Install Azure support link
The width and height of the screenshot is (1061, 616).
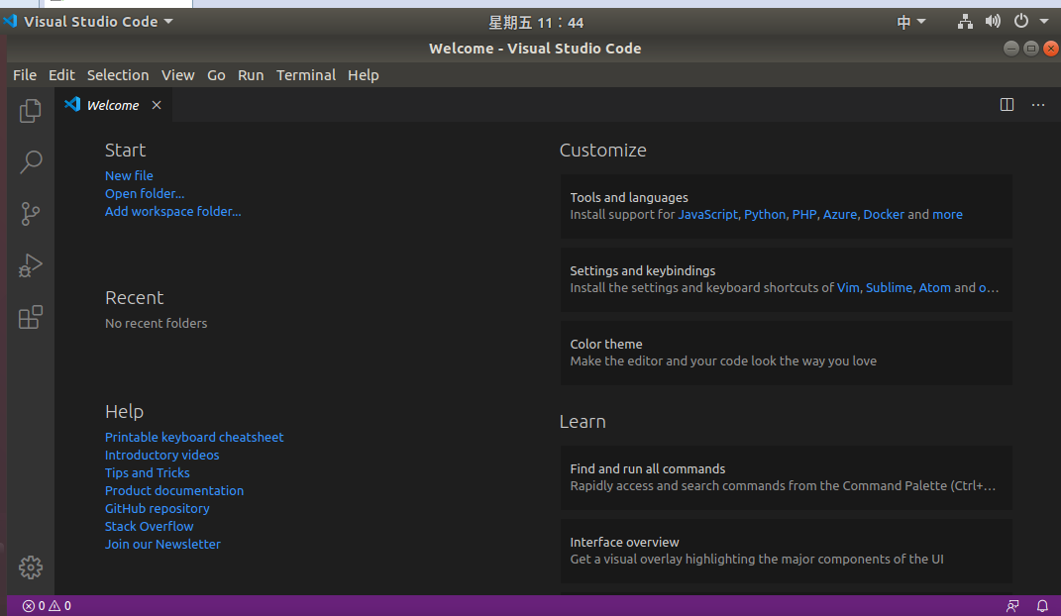tap(840, 214)
